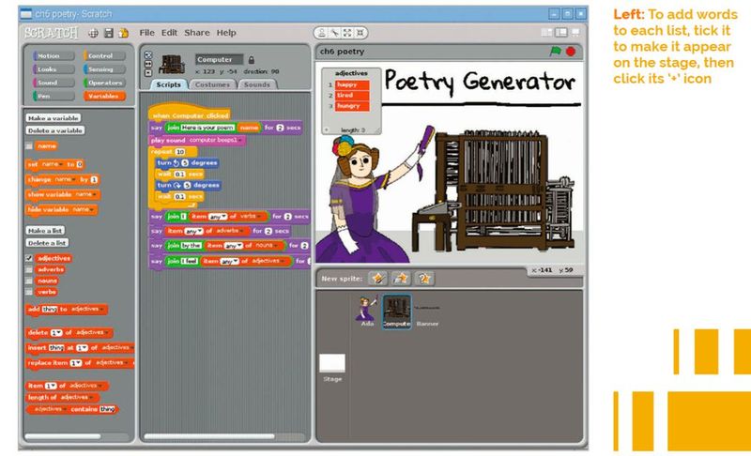Open the File menu
Image resolution: width=751 pixels, height=456 pixels.
[x=146, y=33]
